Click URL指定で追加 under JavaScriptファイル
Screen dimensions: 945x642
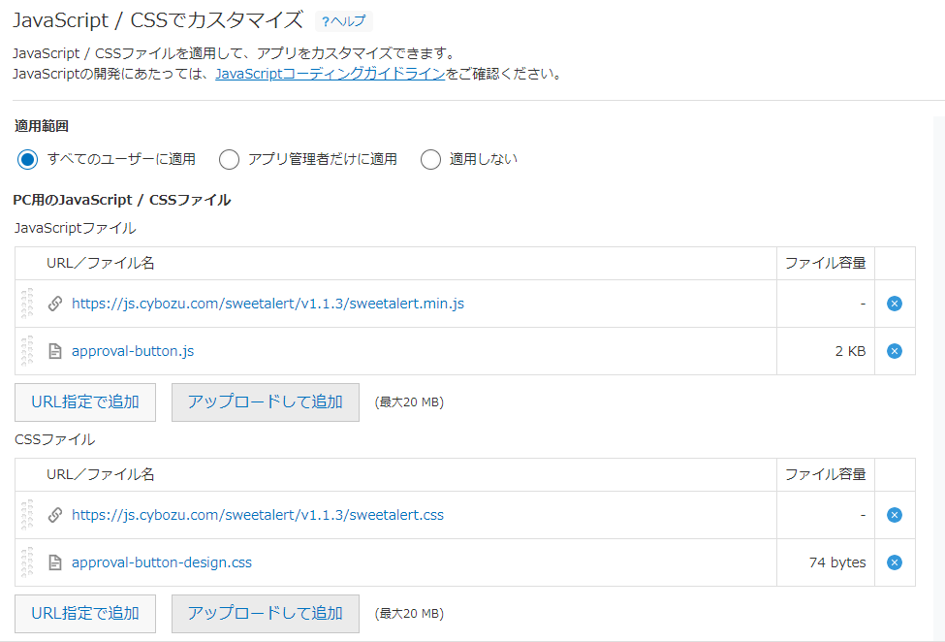coord(85,402)
